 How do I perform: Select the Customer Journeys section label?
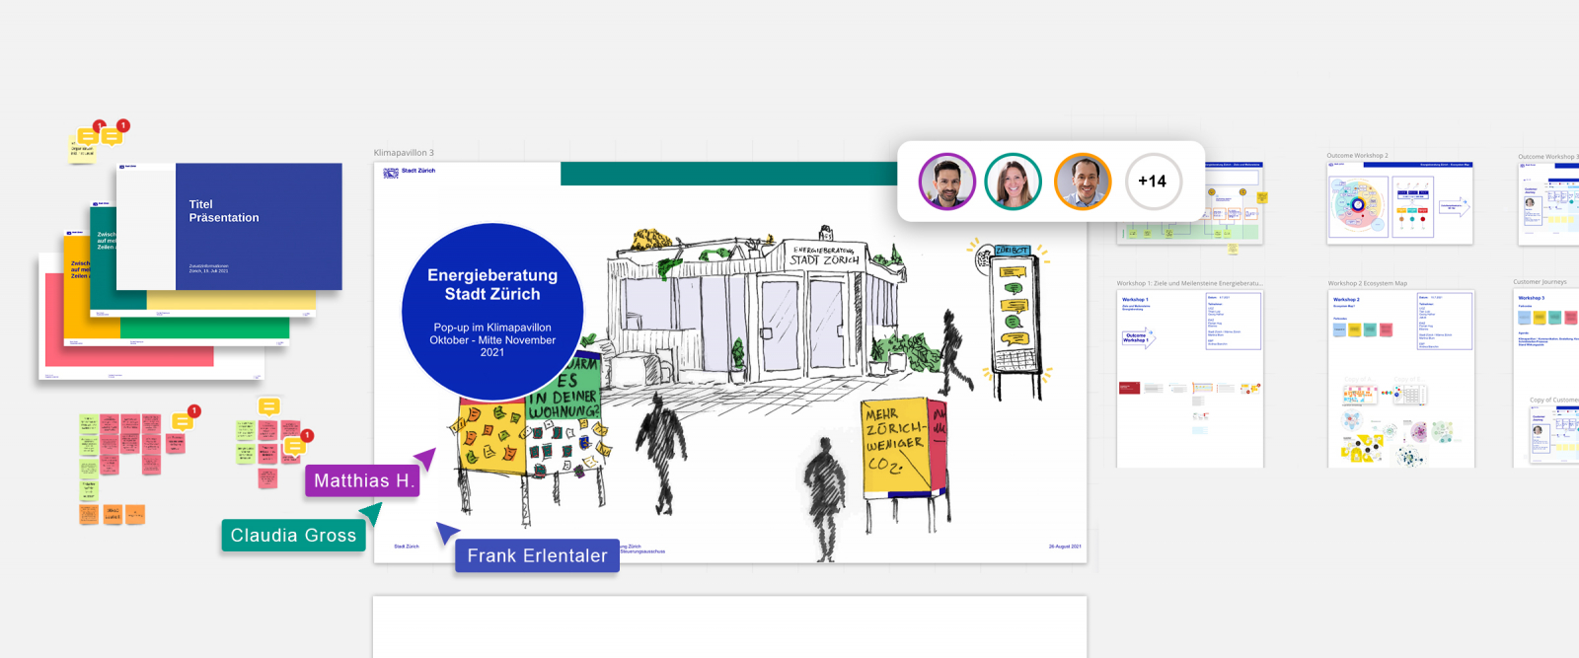tap(1540, 282)
